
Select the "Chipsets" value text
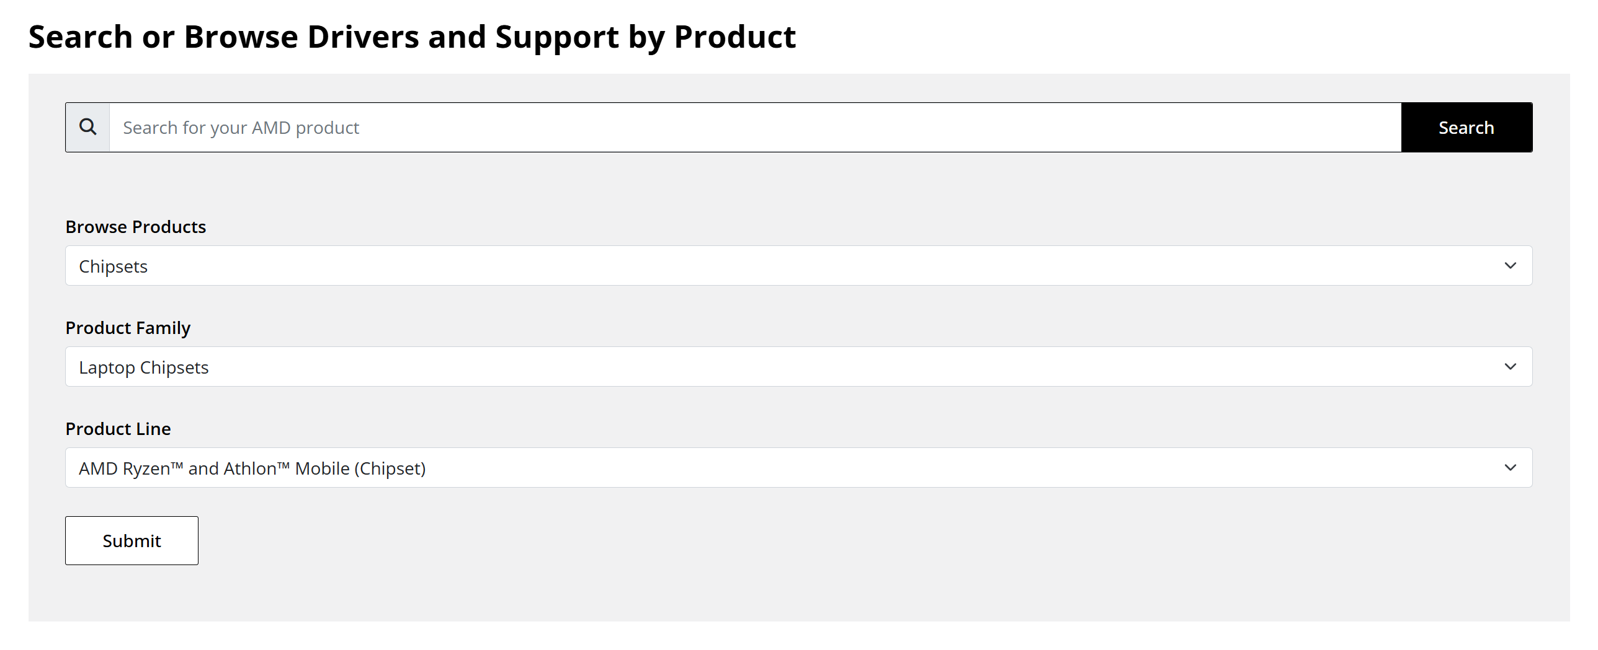click(113, 266)
